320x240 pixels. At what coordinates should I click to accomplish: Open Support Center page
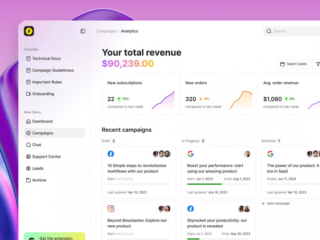[54, 156]
